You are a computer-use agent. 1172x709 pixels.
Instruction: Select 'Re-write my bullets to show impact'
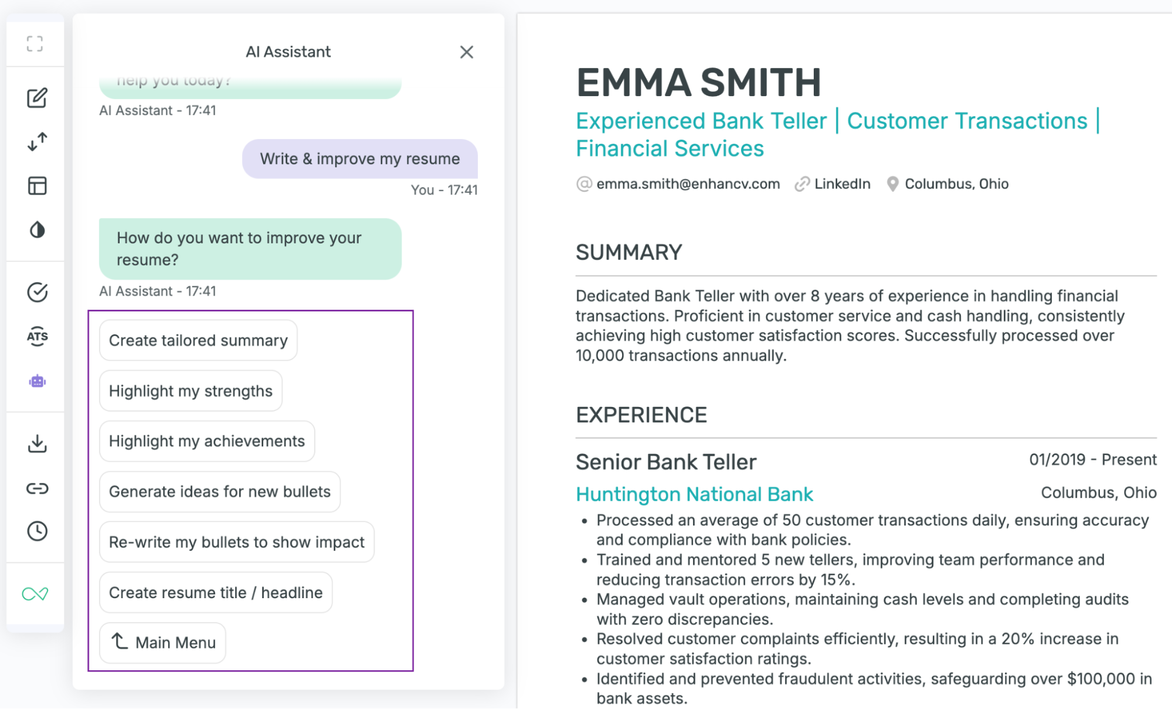pyautogui.click(x=237, y=542)
